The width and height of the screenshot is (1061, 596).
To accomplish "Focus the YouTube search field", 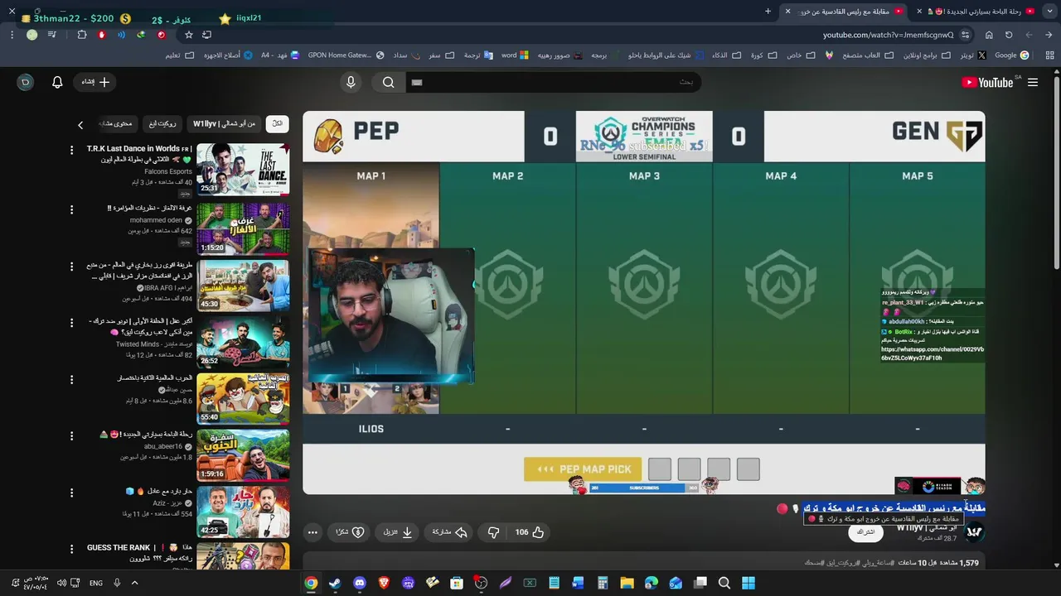I will pyautogui.click(x=553, y=82).
